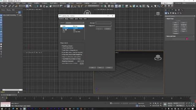196x110 pixels.
Task: Click the GeoSphere primitive button
Action: tap(183, 25)
